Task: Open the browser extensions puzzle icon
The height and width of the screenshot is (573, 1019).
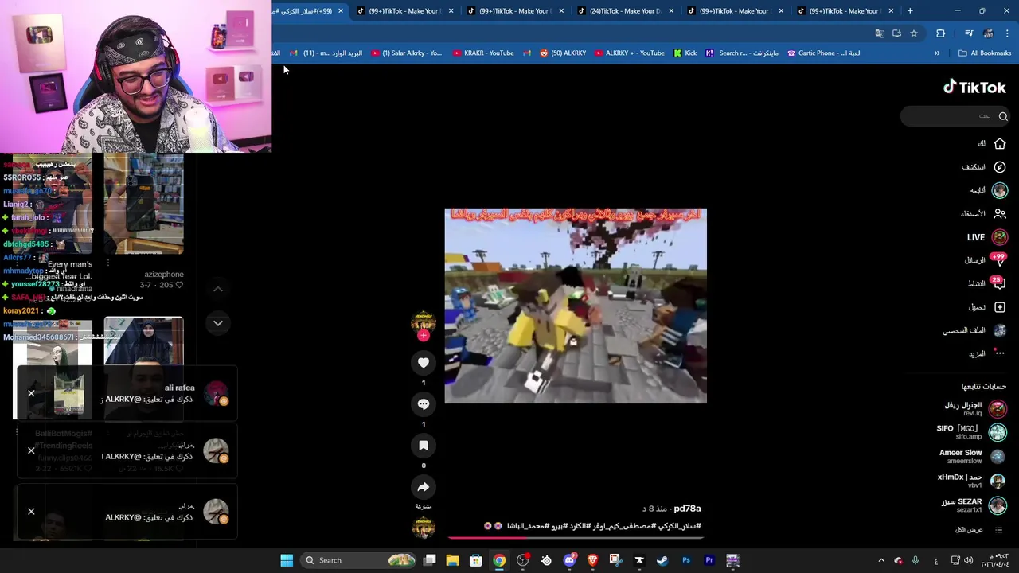Action: pyautogui.click(x=941, y=33)
